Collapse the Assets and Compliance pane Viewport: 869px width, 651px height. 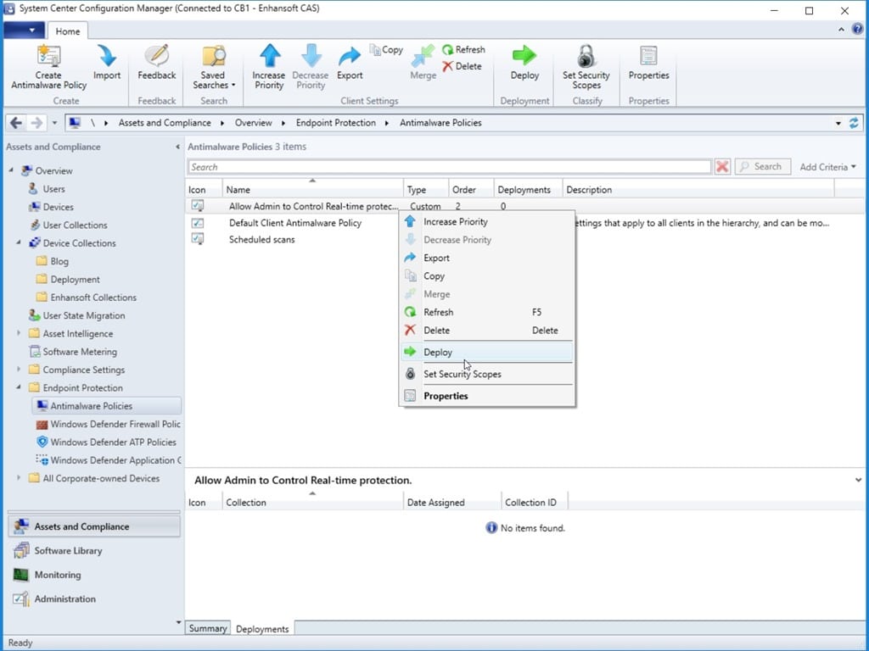(177, 147)
